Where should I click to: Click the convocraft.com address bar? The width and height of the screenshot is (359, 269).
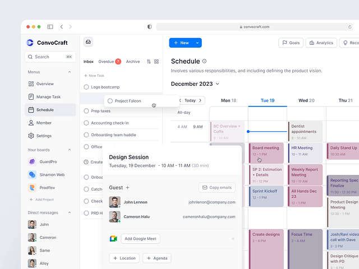pos(255,27)
